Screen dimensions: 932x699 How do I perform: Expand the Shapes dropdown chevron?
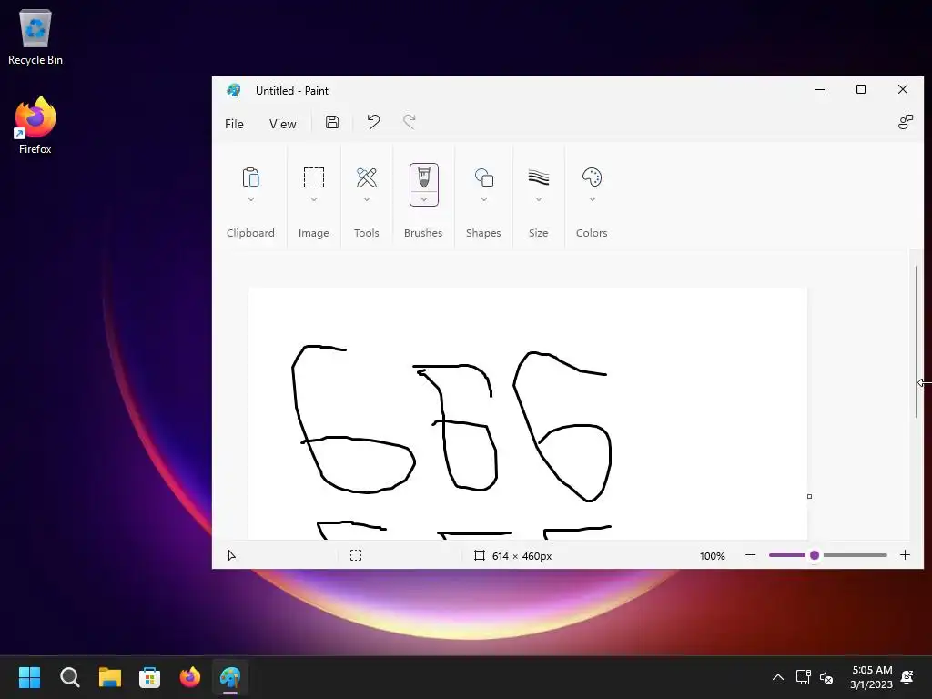coord(484,199)
